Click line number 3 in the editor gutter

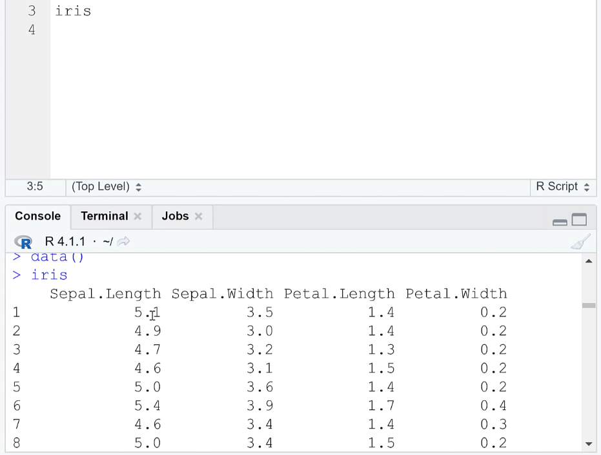(x=32, y=11)
